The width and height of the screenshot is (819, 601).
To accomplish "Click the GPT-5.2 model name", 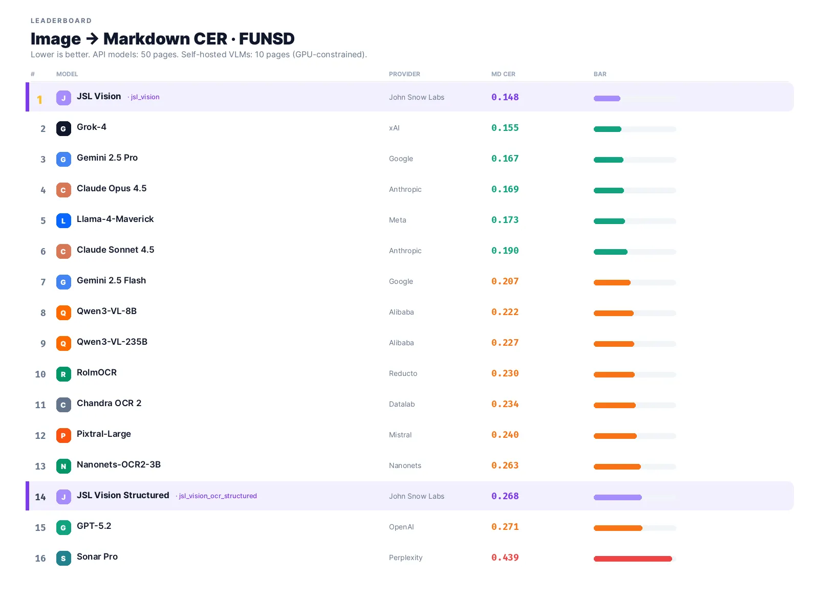I will 94,526.
